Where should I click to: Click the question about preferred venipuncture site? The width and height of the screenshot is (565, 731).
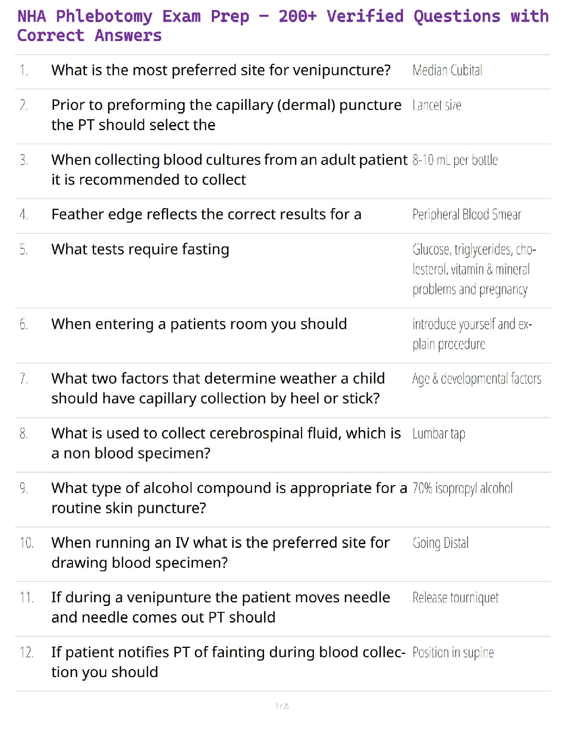coord(221,70)
